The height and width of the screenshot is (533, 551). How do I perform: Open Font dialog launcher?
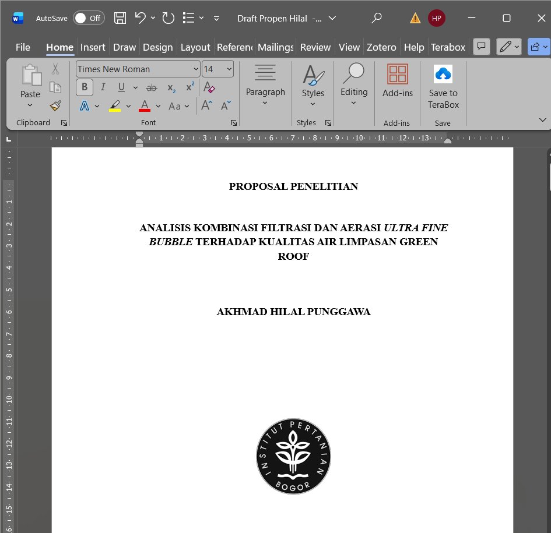coord(234,123)
